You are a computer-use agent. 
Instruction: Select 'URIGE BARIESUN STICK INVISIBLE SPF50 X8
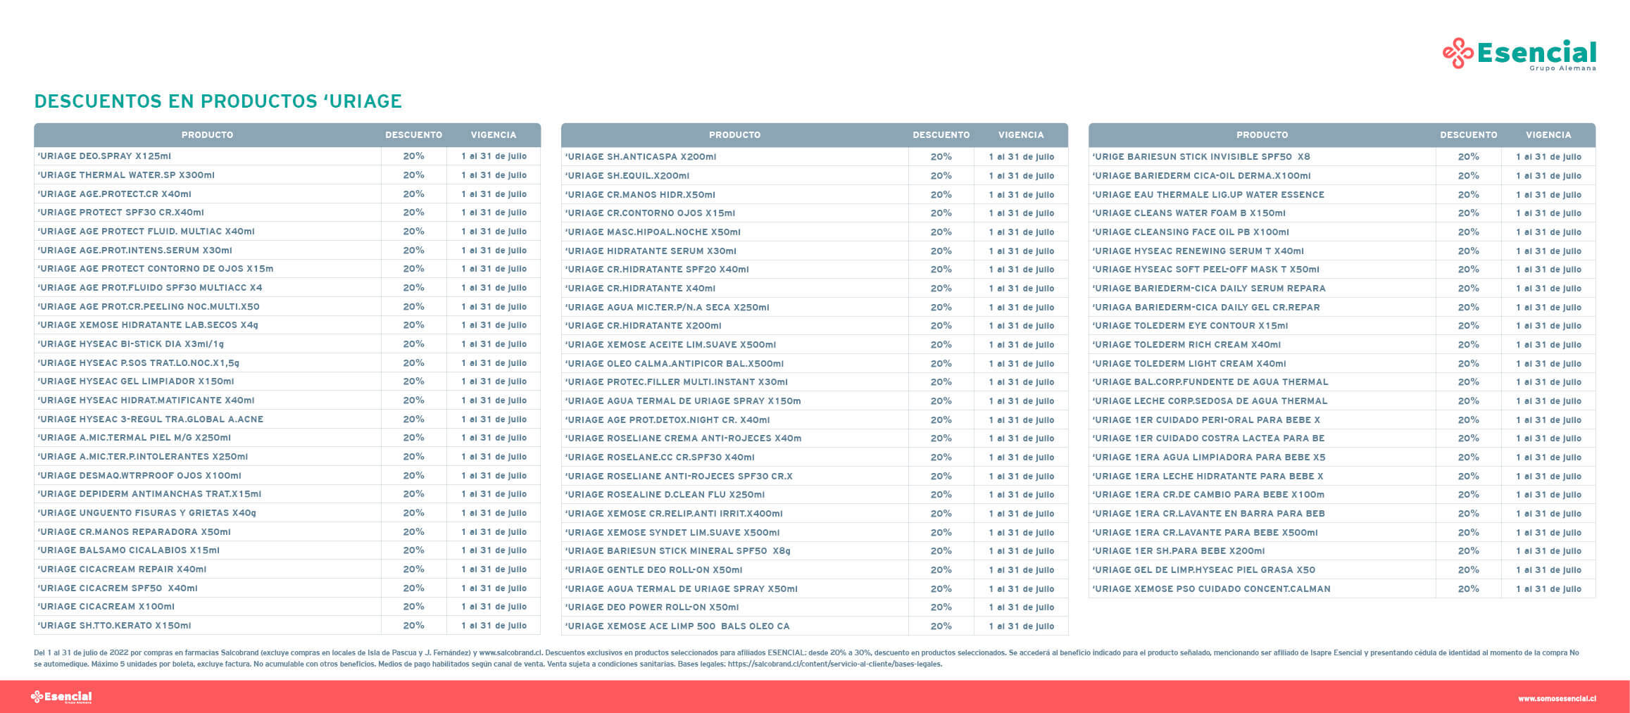[x=1342, y=157]
